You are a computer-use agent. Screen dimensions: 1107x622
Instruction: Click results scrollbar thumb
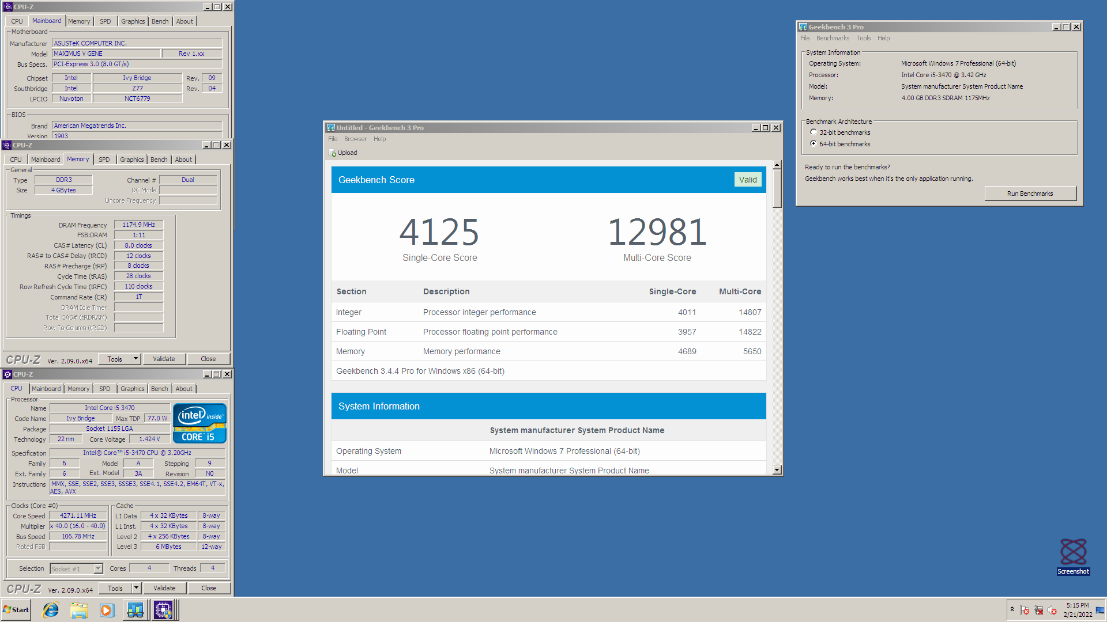coord(777,188)
